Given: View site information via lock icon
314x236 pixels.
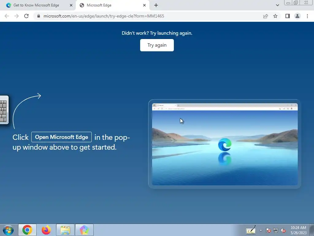Looking at the screenshot, I should tap(39, 16).
